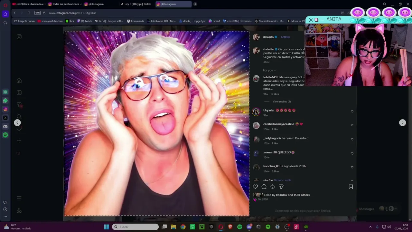
Task: Click the comment bubble icon under post
Action: point(264,187)
